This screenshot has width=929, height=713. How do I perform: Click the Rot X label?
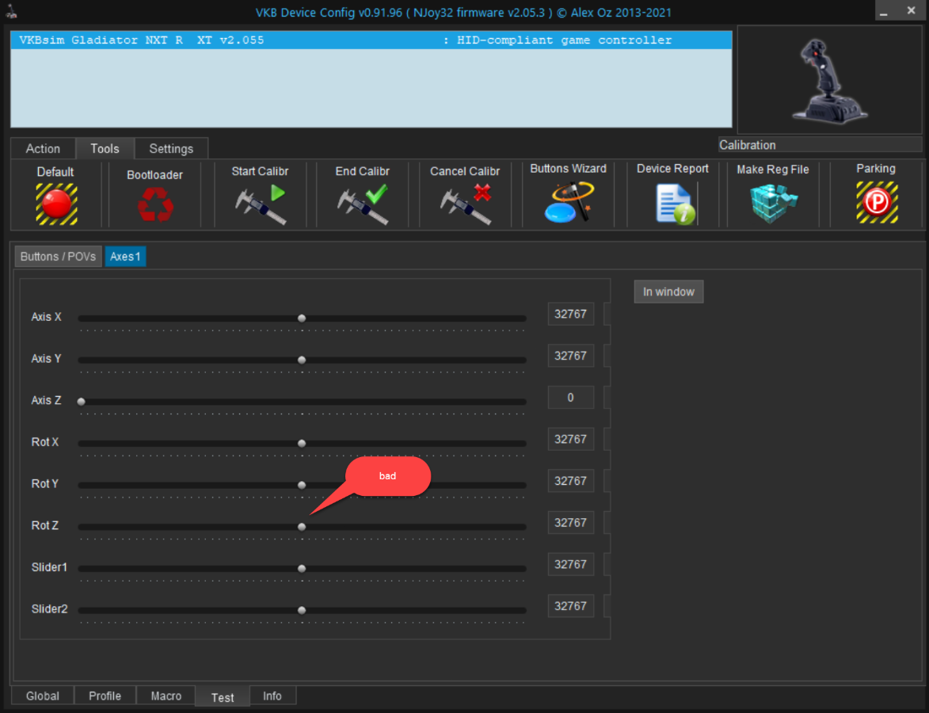click(x=45, y=442)
